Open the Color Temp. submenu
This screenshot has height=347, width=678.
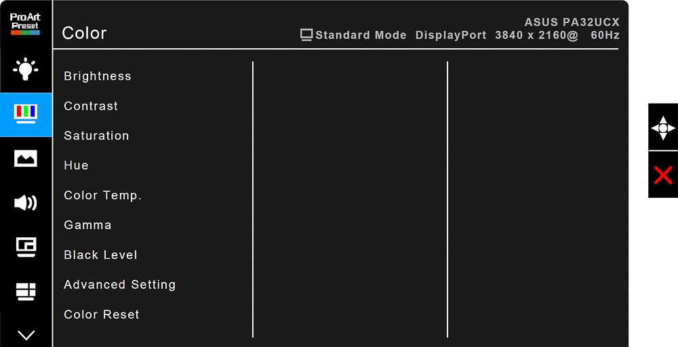coord(102,195)
